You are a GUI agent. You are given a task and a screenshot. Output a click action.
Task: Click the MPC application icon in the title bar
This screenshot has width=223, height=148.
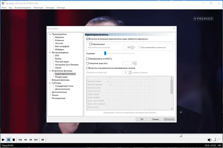(x=3, y=3)
